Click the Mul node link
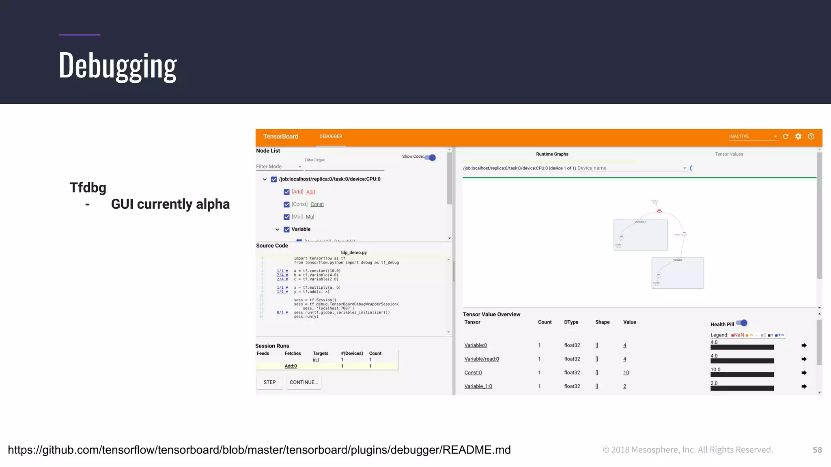This screenshot has width=831, height=467. (310, 217)
